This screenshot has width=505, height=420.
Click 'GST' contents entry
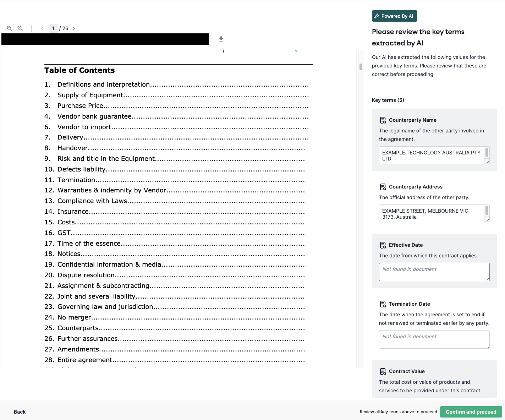(175, 233)
